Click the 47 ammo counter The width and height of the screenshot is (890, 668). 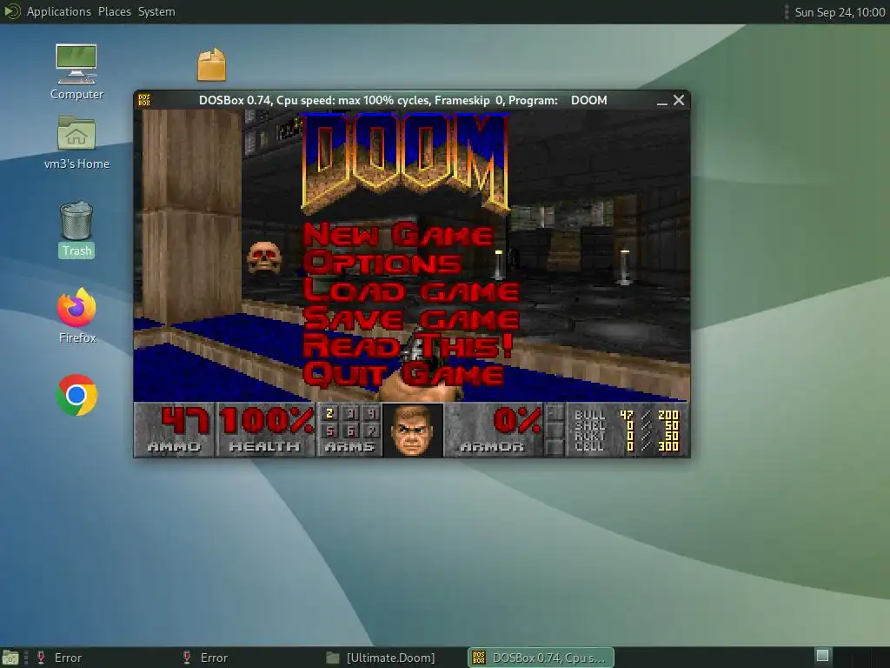[186, 421]
